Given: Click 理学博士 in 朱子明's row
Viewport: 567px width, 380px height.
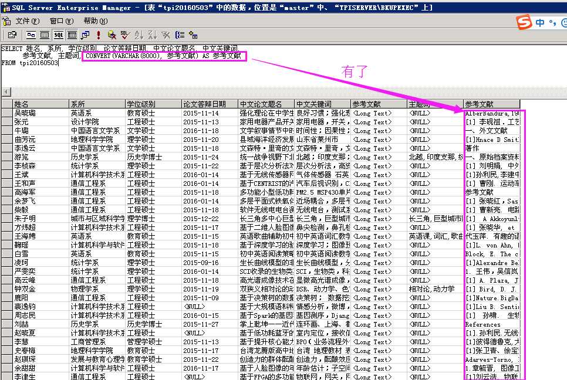Looking at the screenshot, I should [153, 219].
